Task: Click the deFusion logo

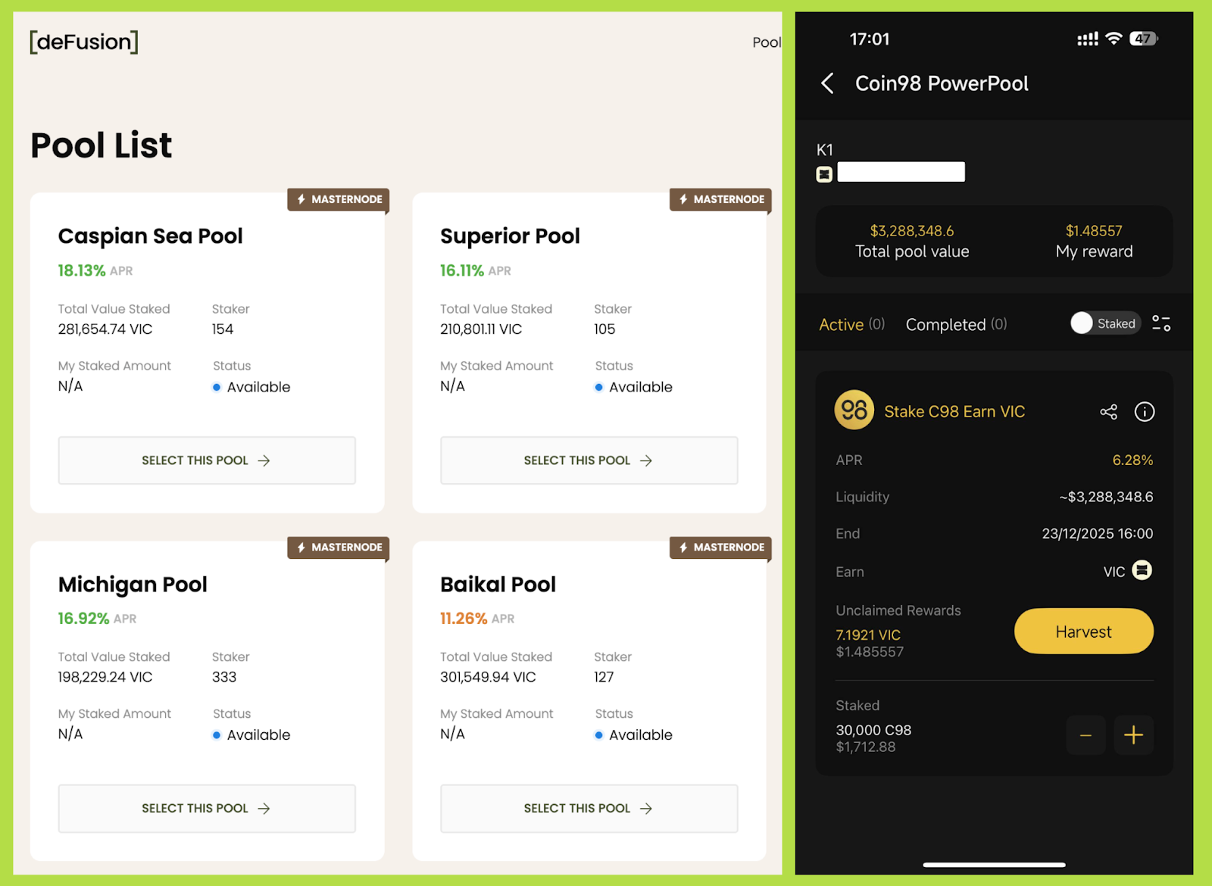Action: point(84,42)
